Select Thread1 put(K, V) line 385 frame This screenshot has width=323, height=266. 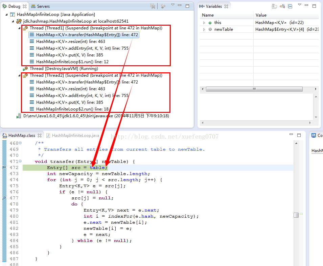[x=66, y=55]
